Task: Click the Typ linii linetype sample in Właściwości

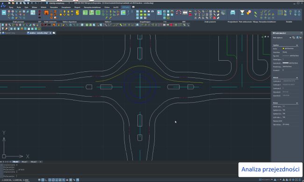Action: point(286,56)
